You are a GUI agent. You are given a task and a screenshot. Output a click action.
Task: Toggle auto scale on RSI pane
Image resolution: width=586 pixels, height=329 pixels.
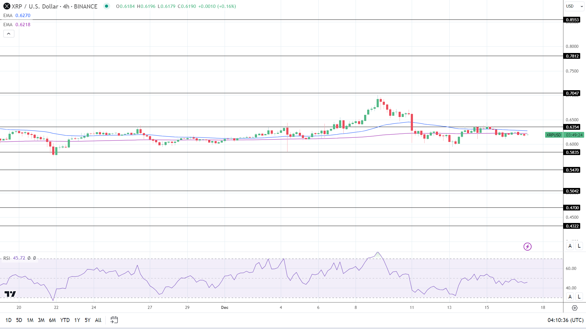[x=570, y=296]
